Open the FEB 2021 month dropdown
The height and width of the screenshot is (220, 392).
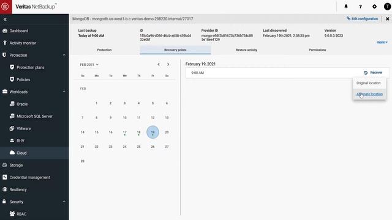click(x=89, y=65)
